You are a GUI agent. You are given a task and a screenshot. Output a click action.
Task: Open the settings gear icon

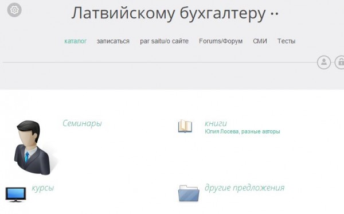(x=14, y=10)
